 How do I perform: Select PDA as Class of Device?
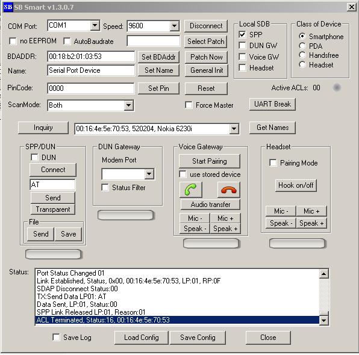pyautogui.click(x=302, y=46)
